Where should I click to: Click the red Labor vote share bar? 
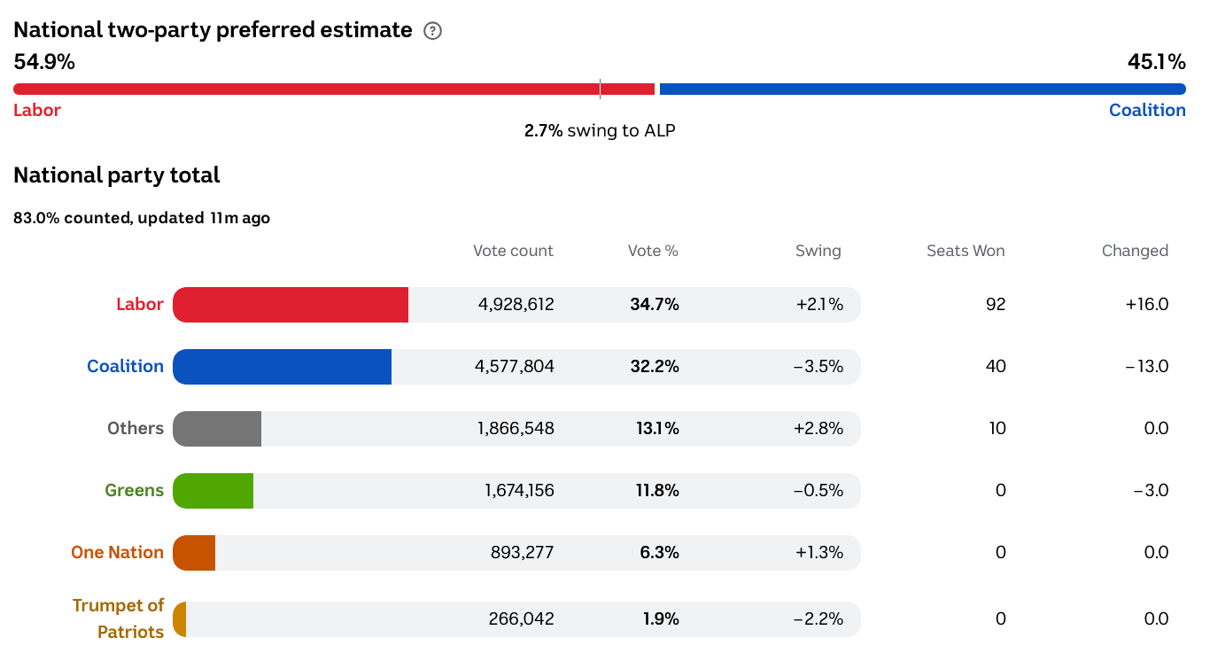point(291,305)
